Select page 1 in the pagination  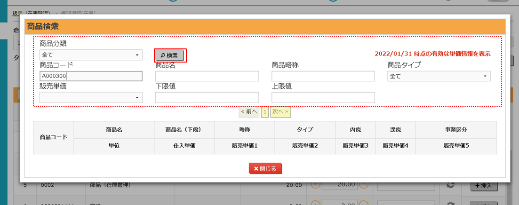(x=264, y=112)
